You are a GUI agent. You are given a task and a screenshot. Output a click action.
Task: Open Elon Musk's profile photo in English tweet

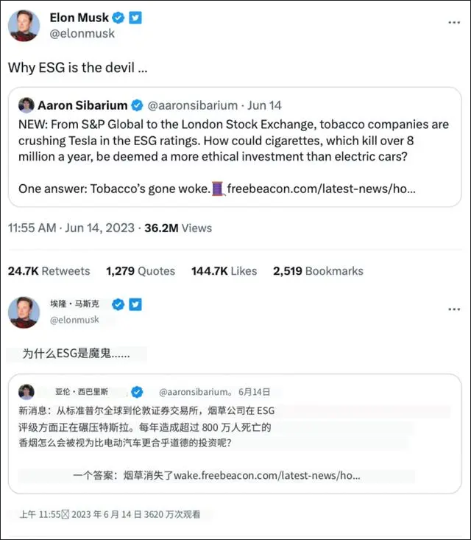[x=24, y=26]
